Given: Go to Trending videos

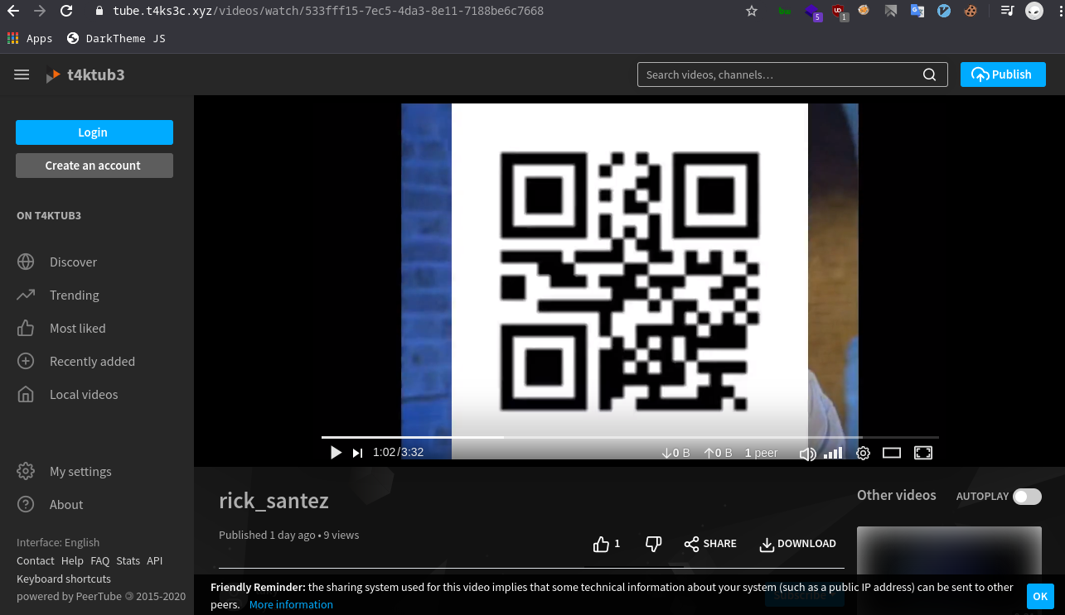Looking at the screenshot, I should point(74,295).
